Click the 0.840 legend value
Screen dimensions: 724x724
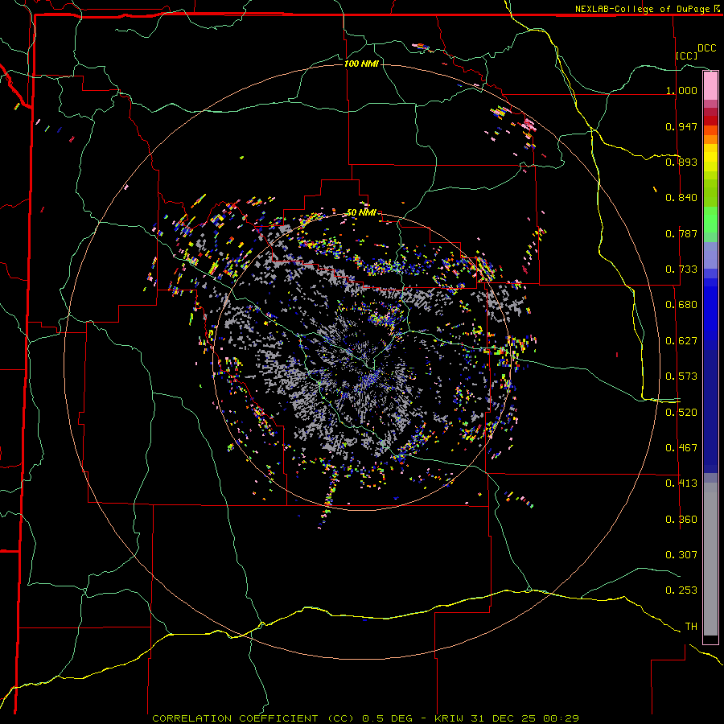coord(681,198)
